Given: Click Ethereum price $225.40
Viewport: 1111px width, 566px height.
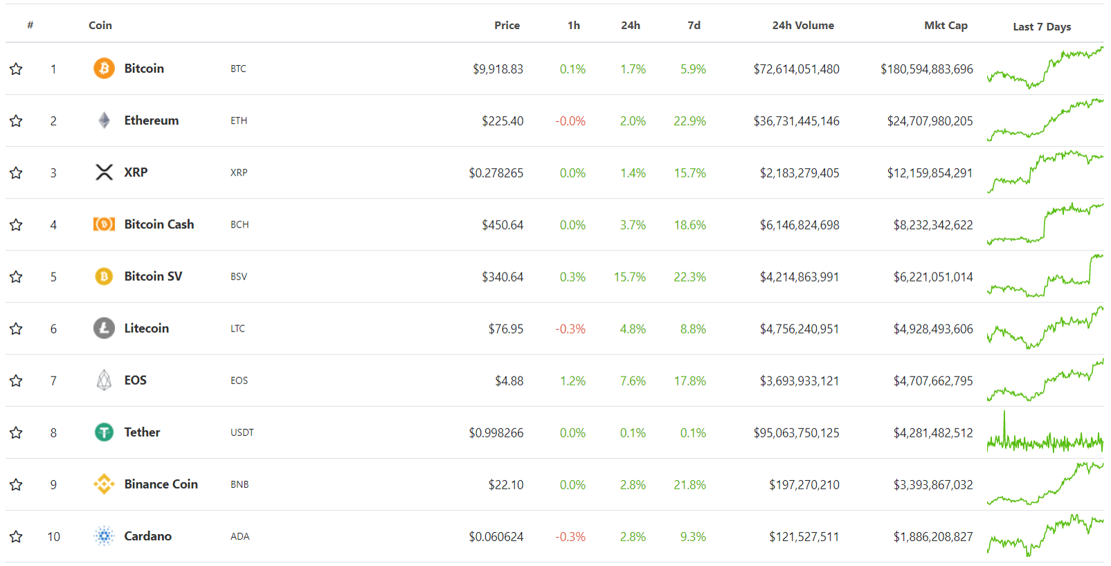Looking at the screenshot, I should coord(503,121).
